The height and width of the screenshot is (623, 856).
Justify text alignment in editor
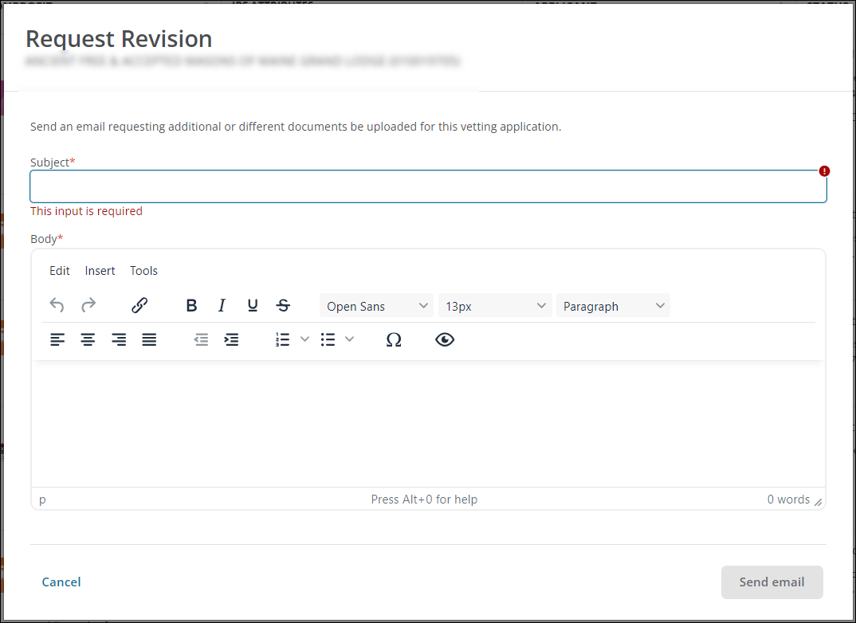pyautogui.click(x=149, y=340)
